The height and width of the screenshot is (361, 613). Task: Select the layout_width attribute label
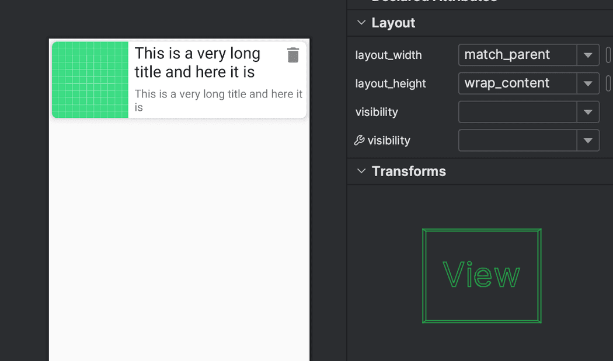(388, 55)
